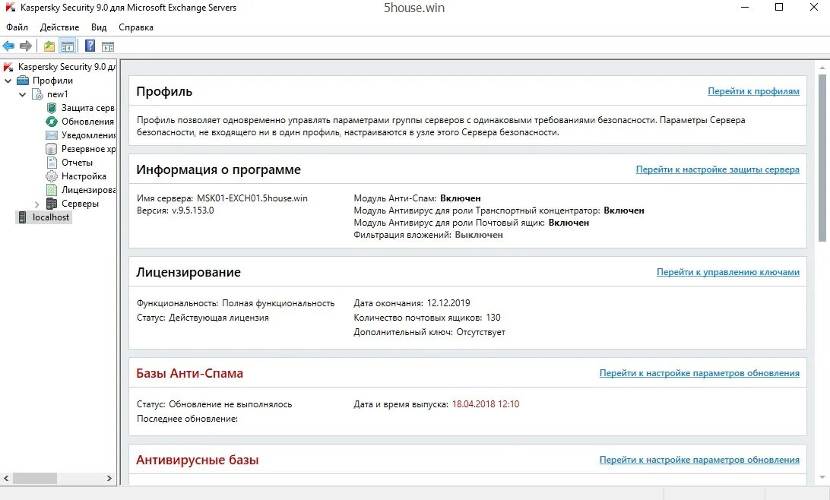830x500 pixels.
Task: Click the show/hide action pane icon
Action: 107,46
